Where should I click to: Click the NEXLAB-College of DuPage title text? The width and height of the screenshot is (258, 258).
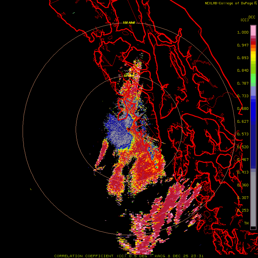click(x=229, y=3)
